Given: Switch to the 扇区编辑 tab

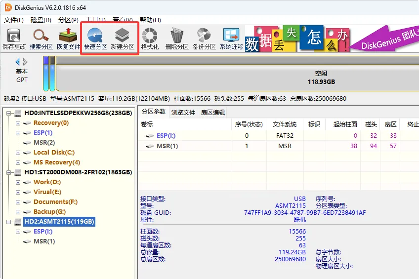Looking at the screenshot, I should click(212, 113).
